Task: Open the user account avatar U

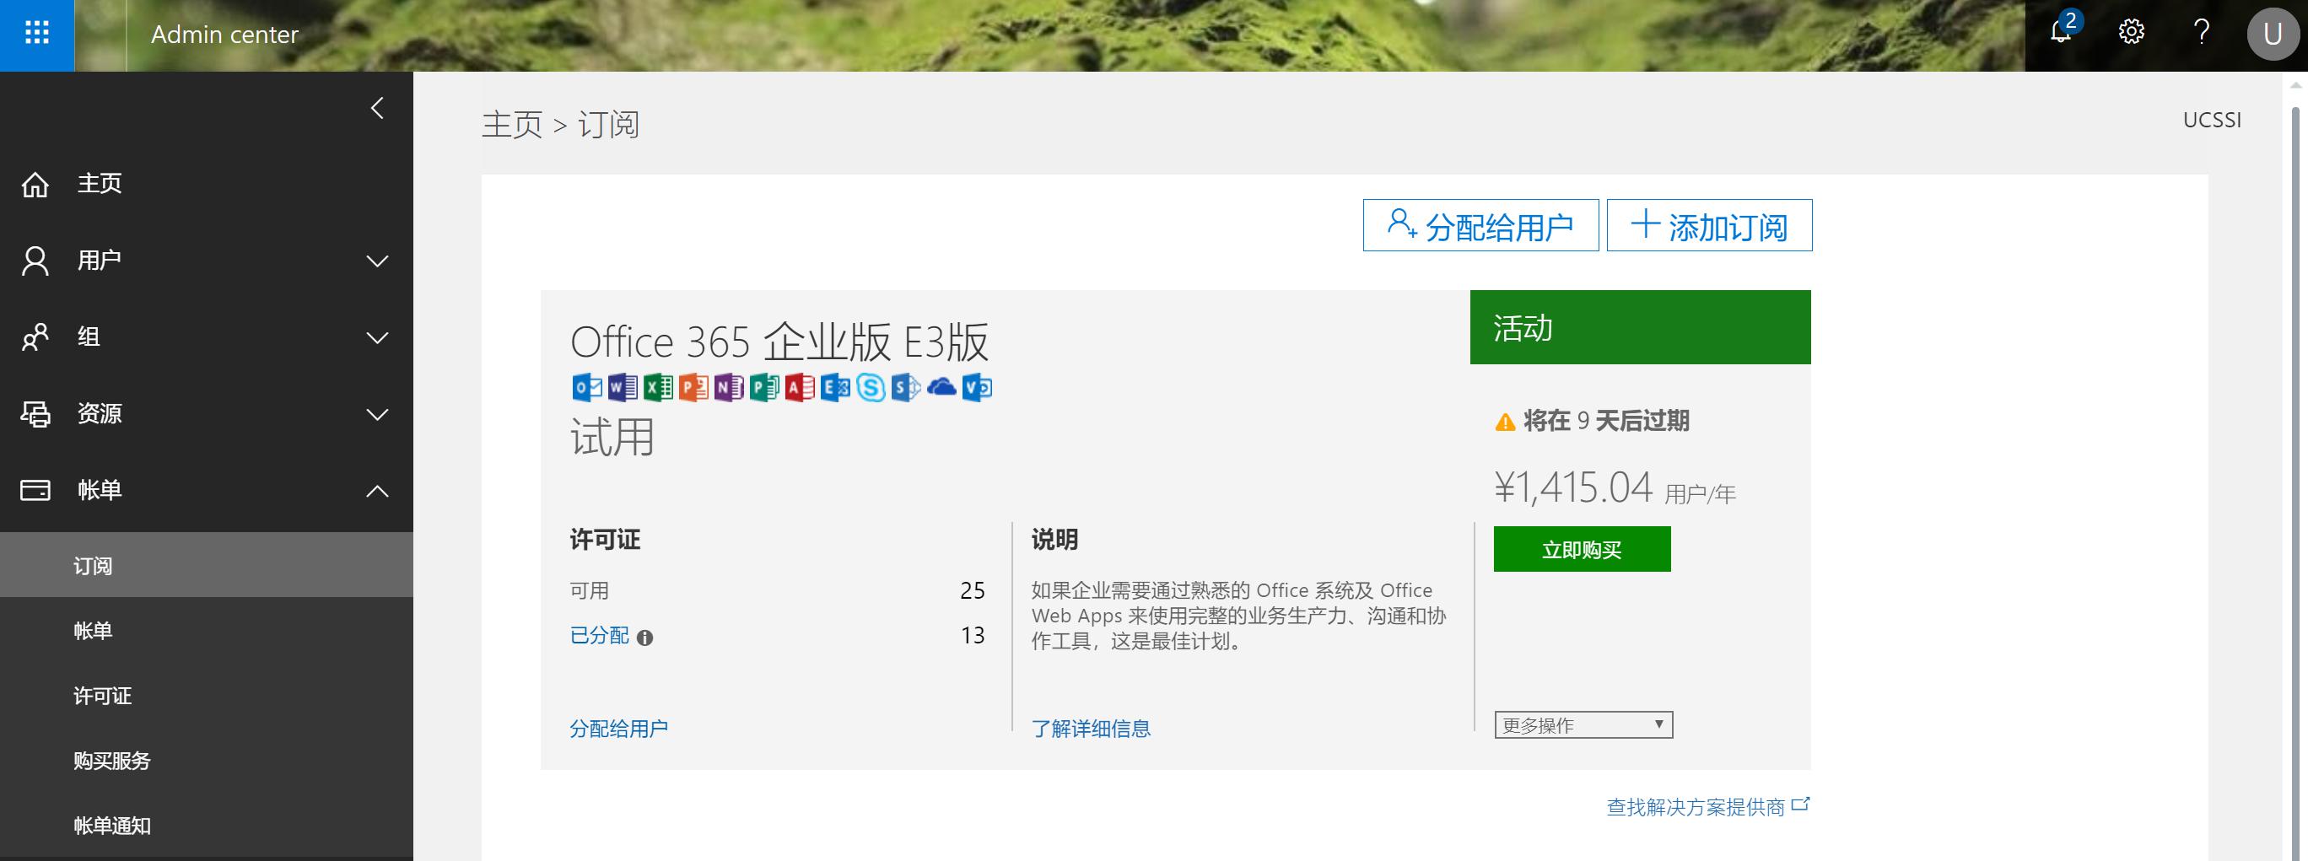Action: pyautogui.click(x=2273, y=34)
